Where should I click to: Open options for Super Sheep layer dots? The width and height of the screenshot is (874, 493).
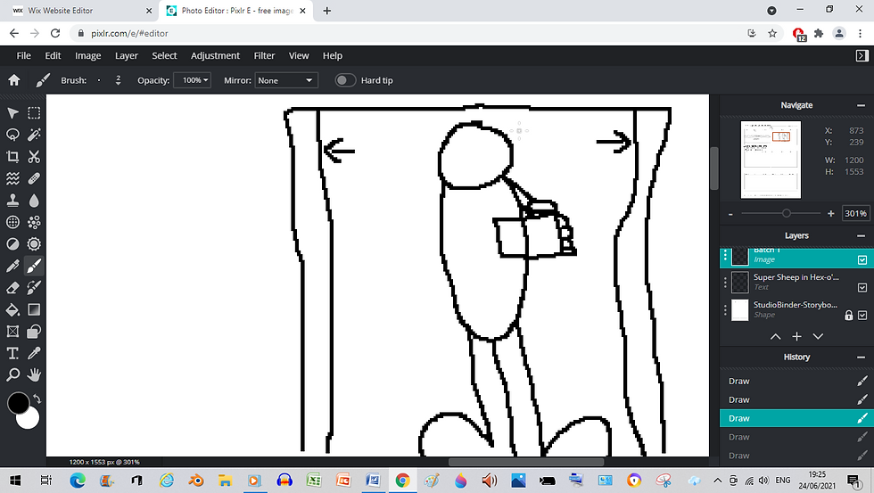coord(725,283)
